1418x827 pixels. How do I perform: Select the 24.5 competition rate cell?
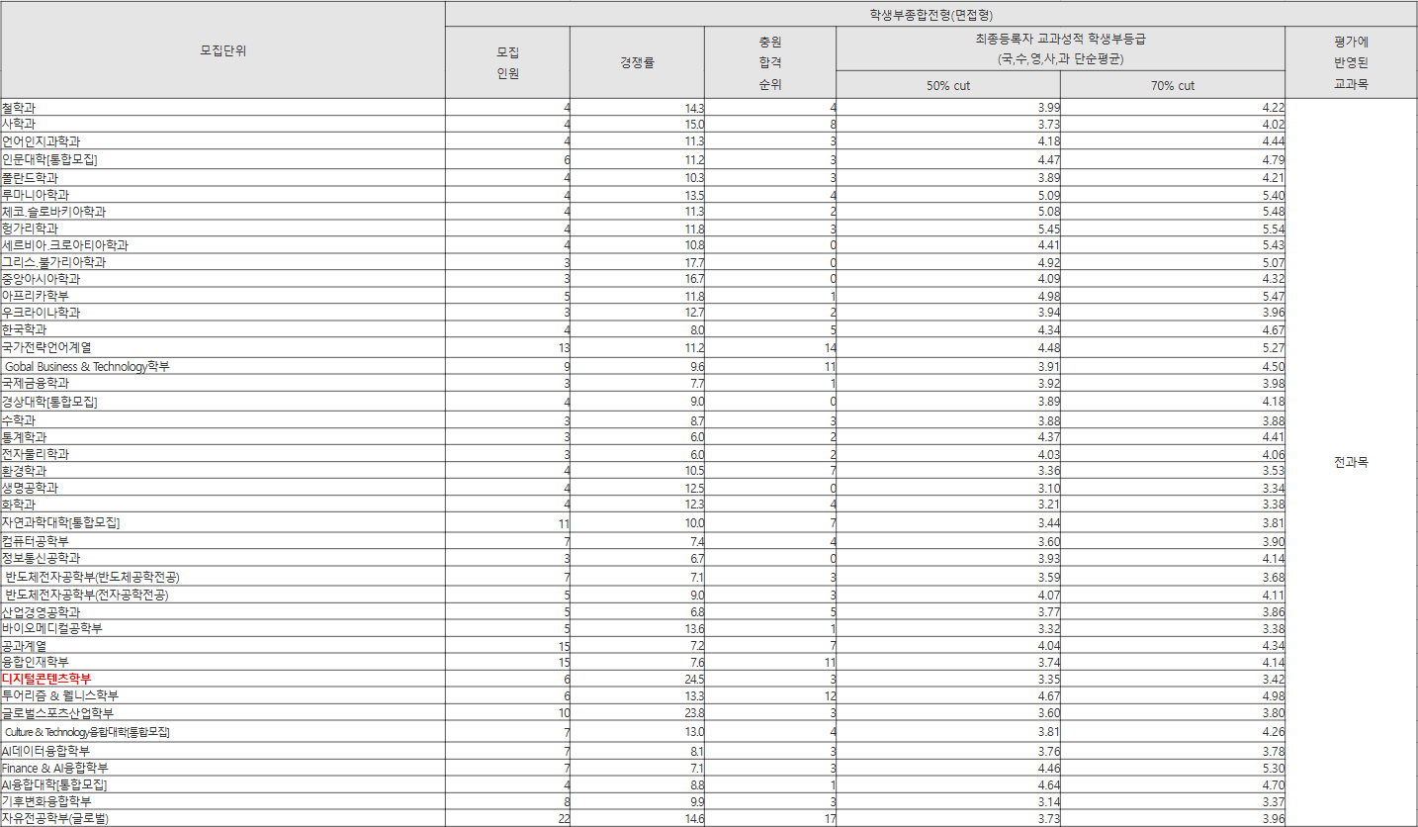[693, 680]
